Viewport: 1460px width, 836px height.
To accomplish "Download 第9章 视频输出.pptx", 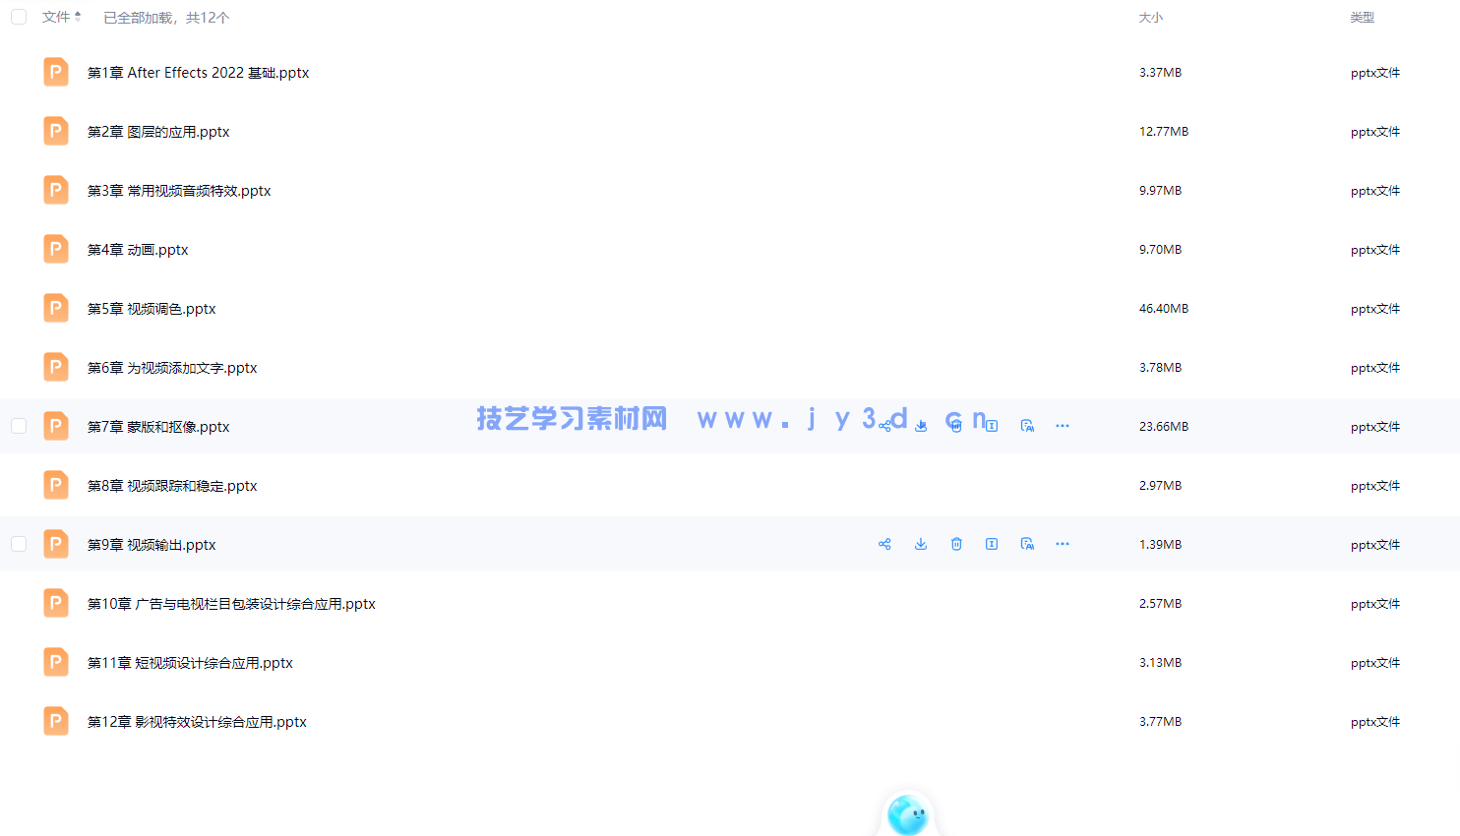I will [x=921, y=543].
